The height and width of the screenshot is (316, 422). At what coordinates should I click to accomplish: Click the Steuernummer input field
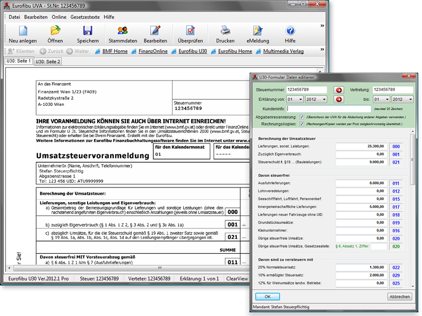coord(306,90)
